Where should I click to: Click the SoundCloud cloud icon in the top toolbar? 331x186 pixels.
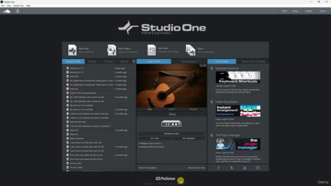7,11
